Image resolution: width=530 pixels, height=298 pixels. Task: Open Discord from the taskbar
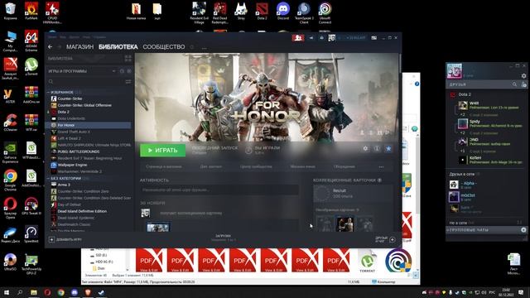(74, 292)
